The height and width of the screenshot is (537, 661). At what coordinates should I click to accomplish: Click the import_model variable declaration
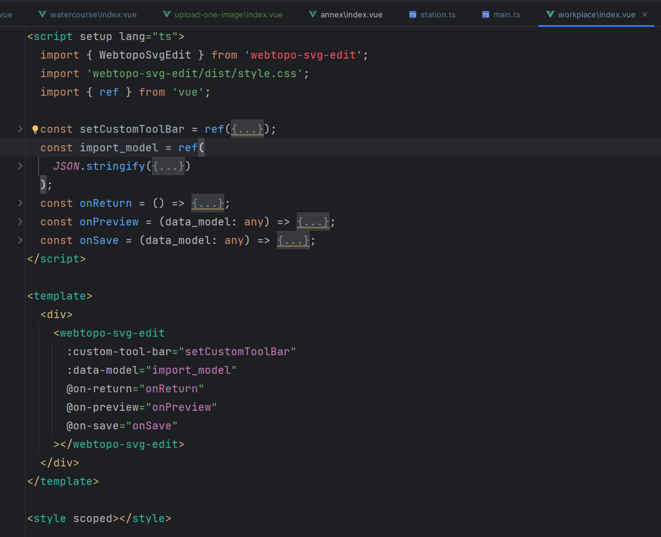(119, 148)
